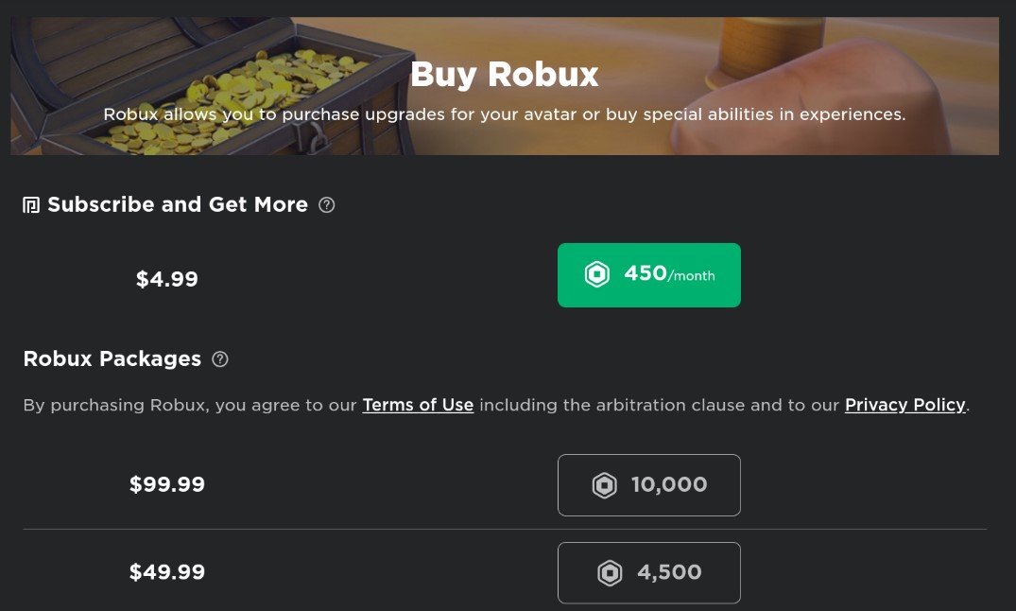The width and height of the screenshot is (1016, 611).
Task: Purchase the 4,500 Robux package
Action: point(649,573)
